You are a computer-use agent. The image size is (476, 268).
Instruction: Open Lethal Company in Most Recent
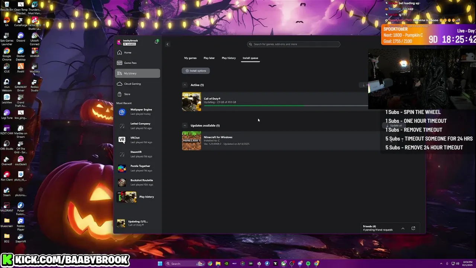tap(138, 126)
